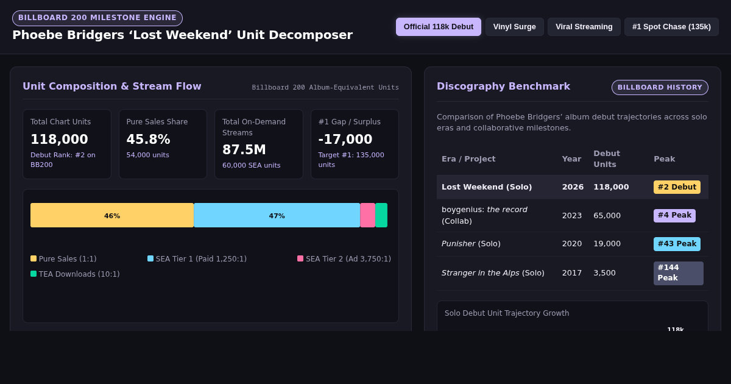Select the Stranger in the Alps row
This screenshot has height=384, width=731.
click(573, 273)
